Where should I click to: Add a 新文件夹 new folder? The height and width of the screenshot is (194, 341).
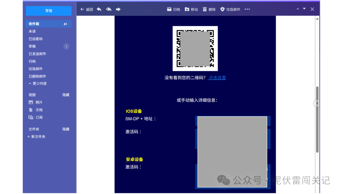pyautogui.click(x=36, y=137)
